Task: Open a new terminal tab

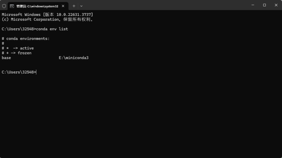Action: click(74, 6)
